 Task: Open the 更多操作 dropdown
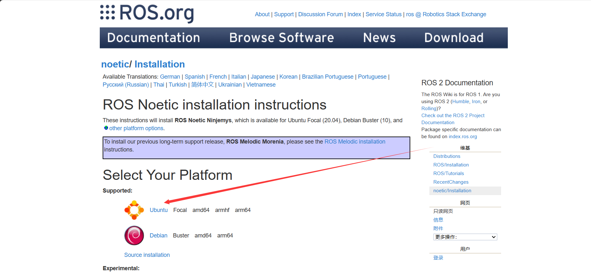(465, 237)
